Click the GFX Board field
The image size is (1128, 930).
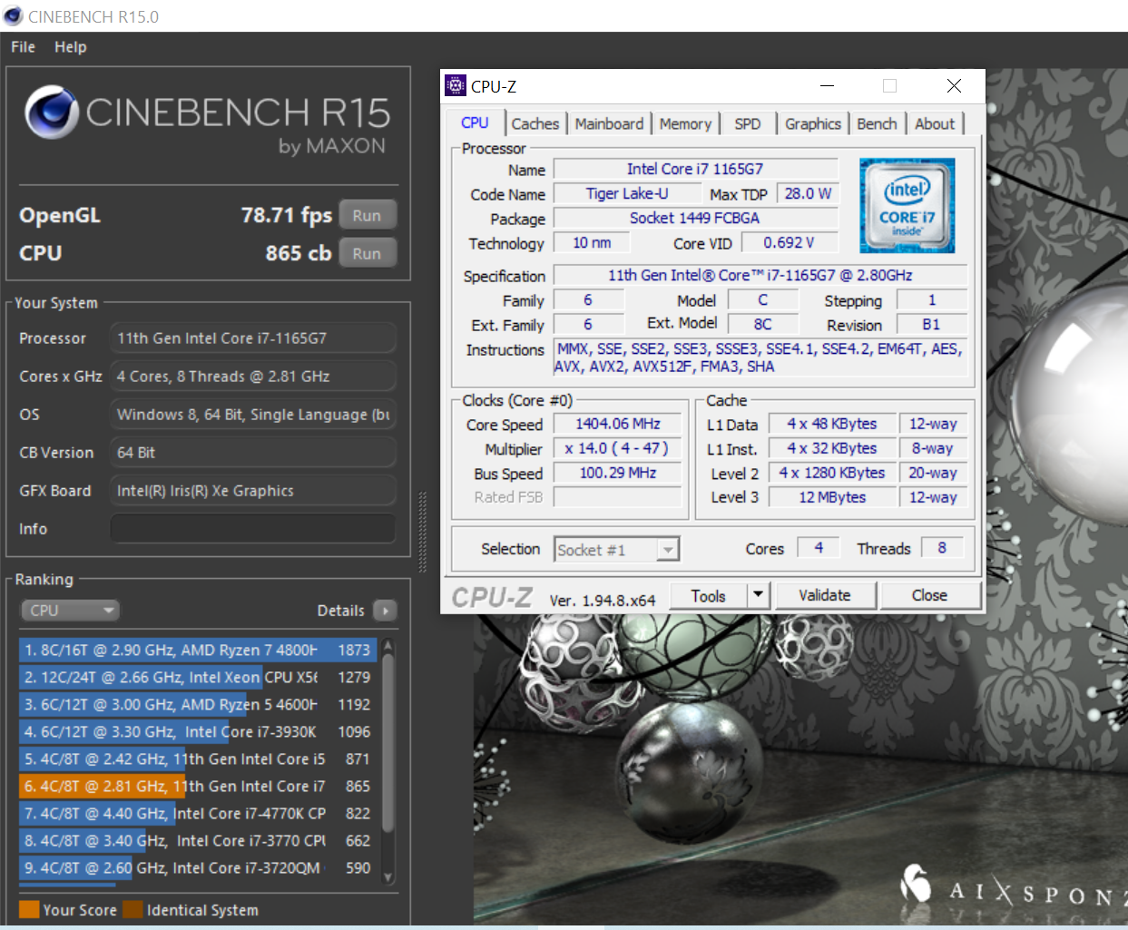(253, 490)
